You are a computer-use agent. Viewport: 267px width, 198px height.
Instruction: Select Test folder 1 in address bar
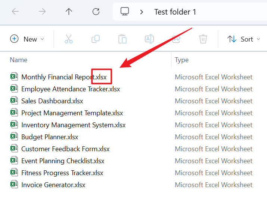point(175,12)
